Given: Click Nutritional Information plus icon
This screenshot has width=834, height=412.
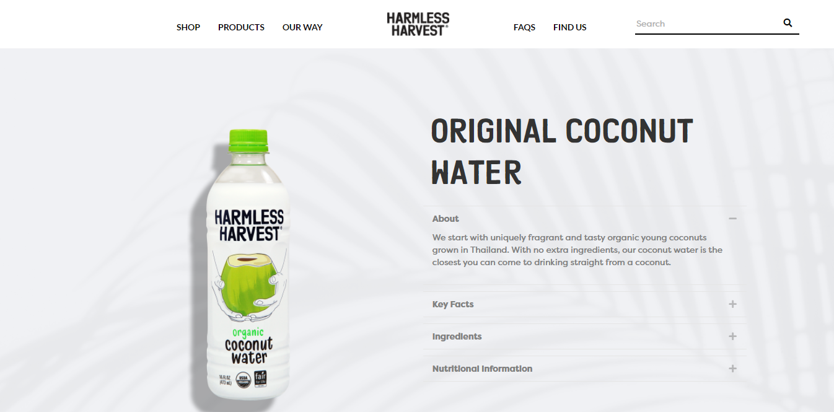Looking at the screenshot, I should [732, 369].
